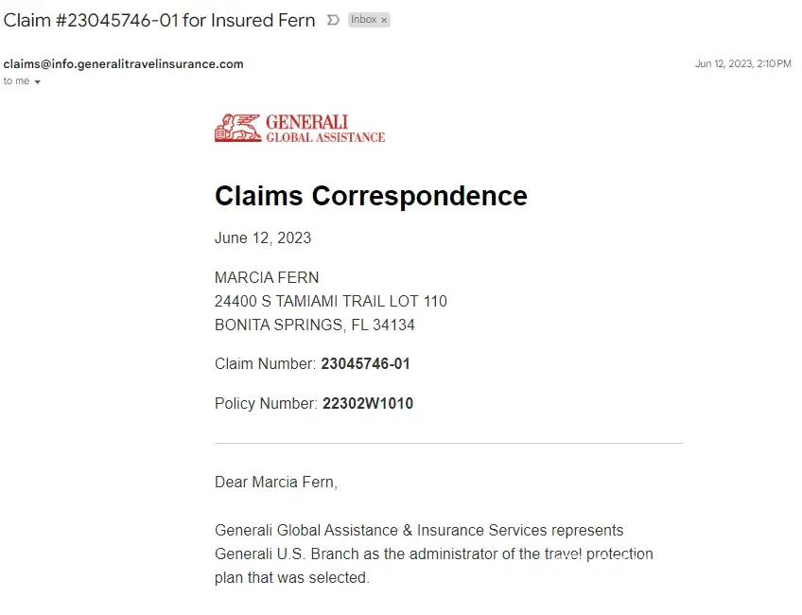Click the '24400 S TAMIAMI TRAIL LOT 110' address line
802x615 pixels.
tap(331, 302)
